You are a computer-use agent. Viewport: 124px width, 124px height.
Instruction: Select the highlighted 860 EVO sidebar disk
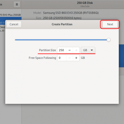pos(2,23)
